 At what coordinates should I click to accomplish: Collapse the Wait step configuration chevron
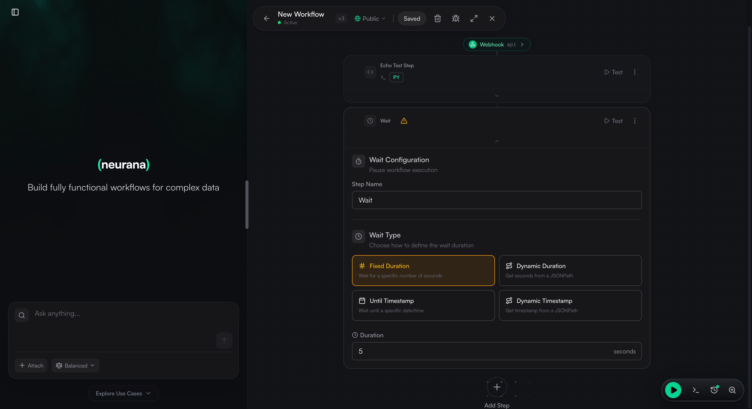click(496, 141)
